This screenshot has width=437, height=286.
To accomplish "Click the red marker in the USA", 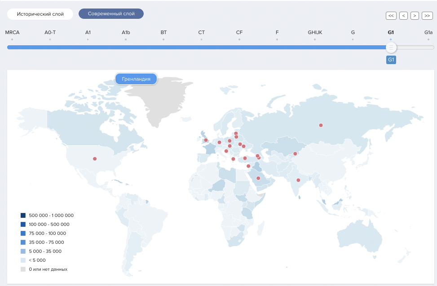I will click(x=95, y=159).
